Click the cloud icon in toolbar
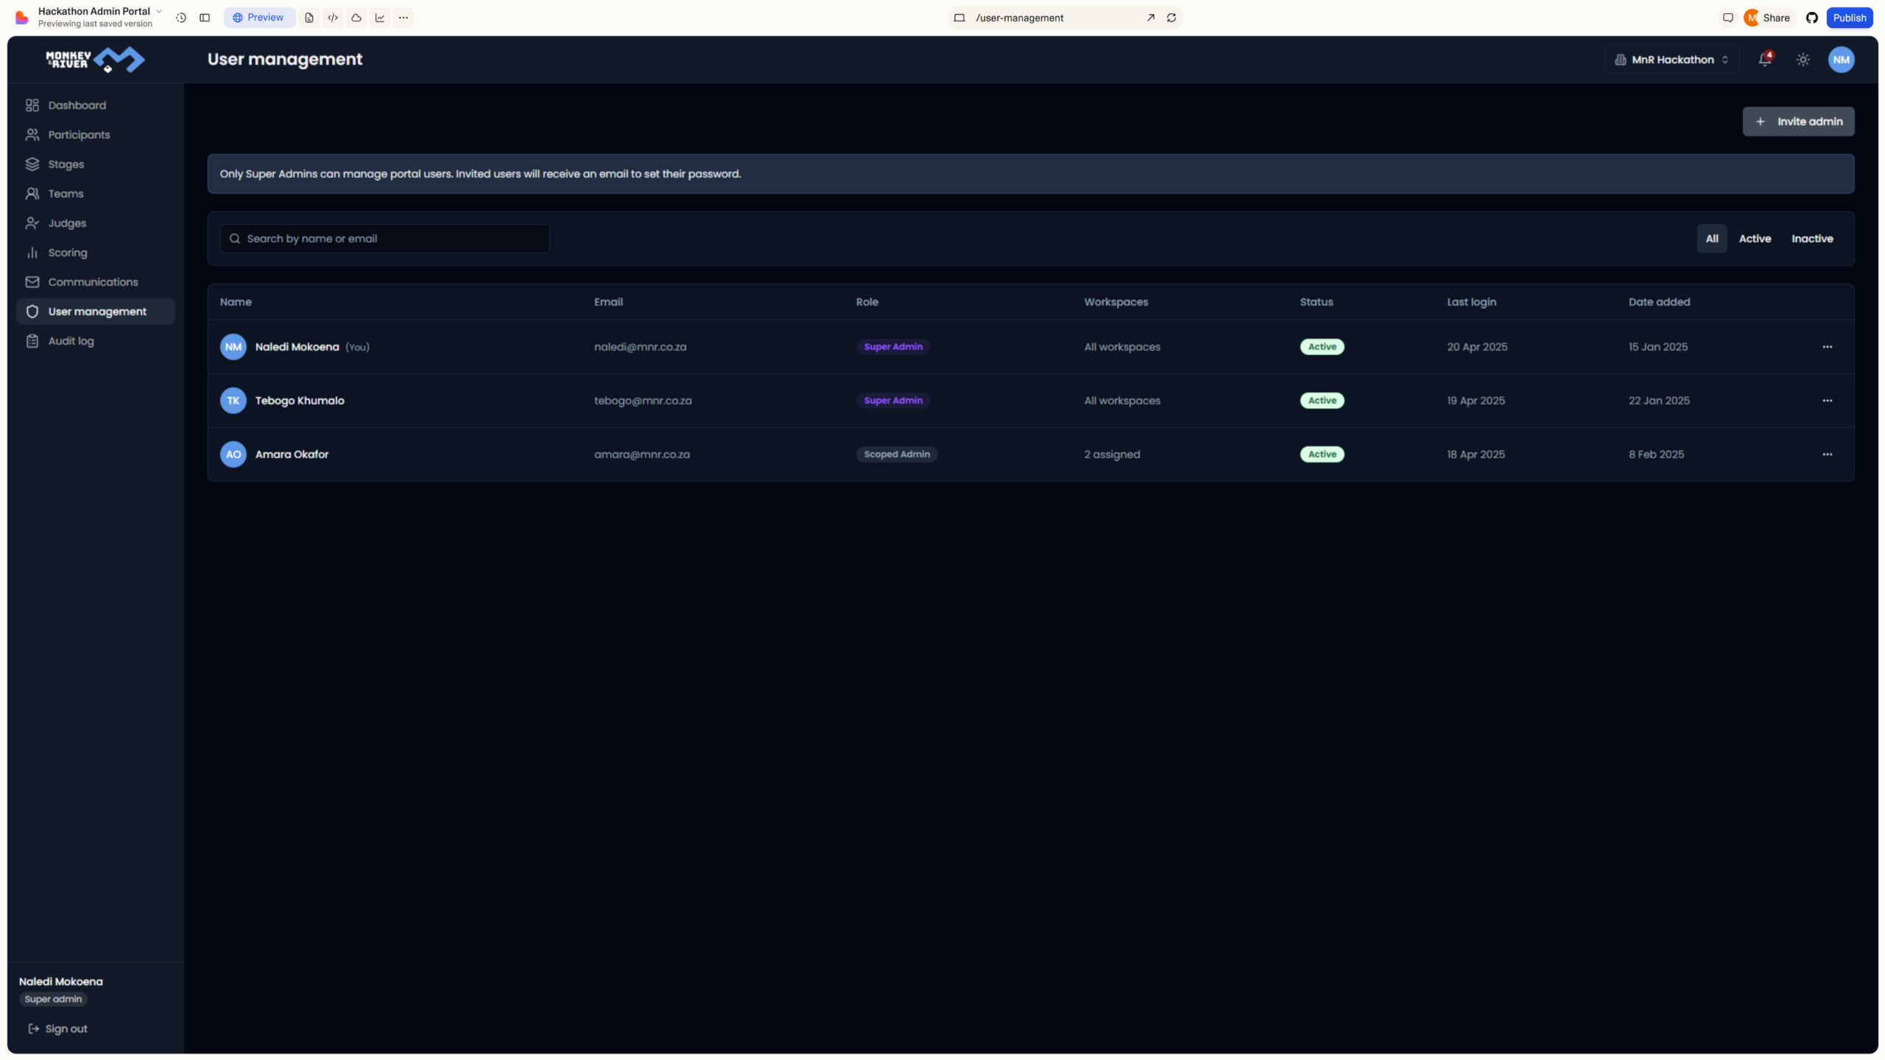1885x1060 pixels. pos(356,18)
